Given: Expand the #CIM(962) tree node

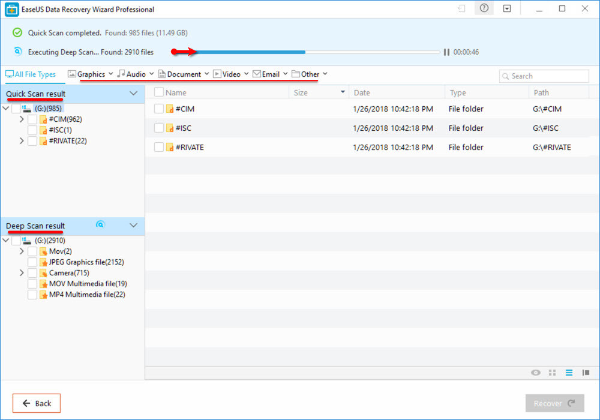Looking at the screenshot, I should tap(21, 119).
